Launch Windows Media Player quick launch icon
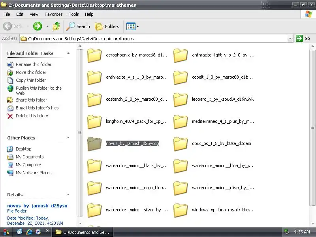Screen dimensions: 316x237 38,232
